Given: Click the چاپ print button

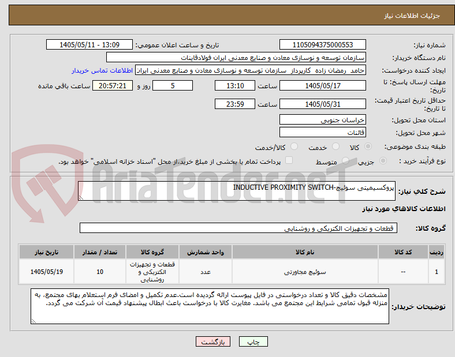Looking at the screenshot, I should point(253,341).
